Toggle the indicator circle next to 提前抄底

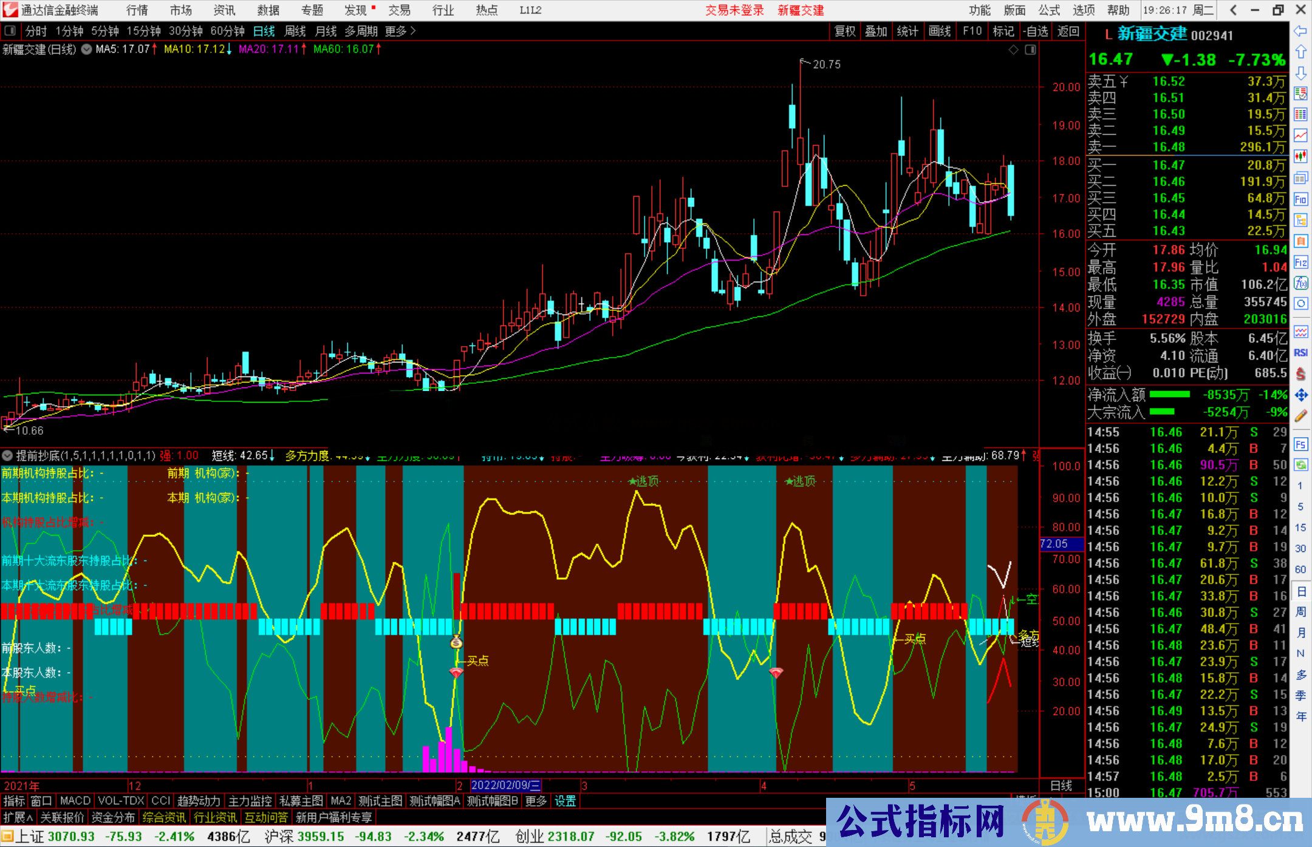coord(7,455)
